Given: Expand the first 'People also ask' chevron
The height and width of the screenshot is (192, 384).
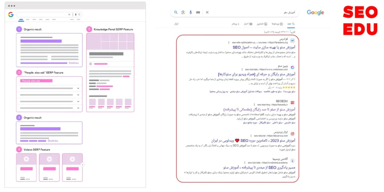Looking at the screenshot, I should click(78, 88).
